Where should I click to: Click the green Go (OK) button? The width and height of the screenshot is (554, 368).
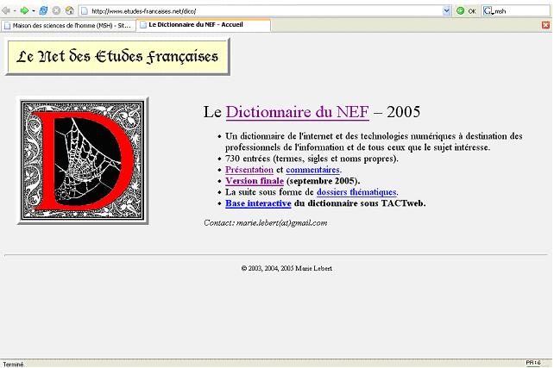pyautogui.click(x=466, y=10)
